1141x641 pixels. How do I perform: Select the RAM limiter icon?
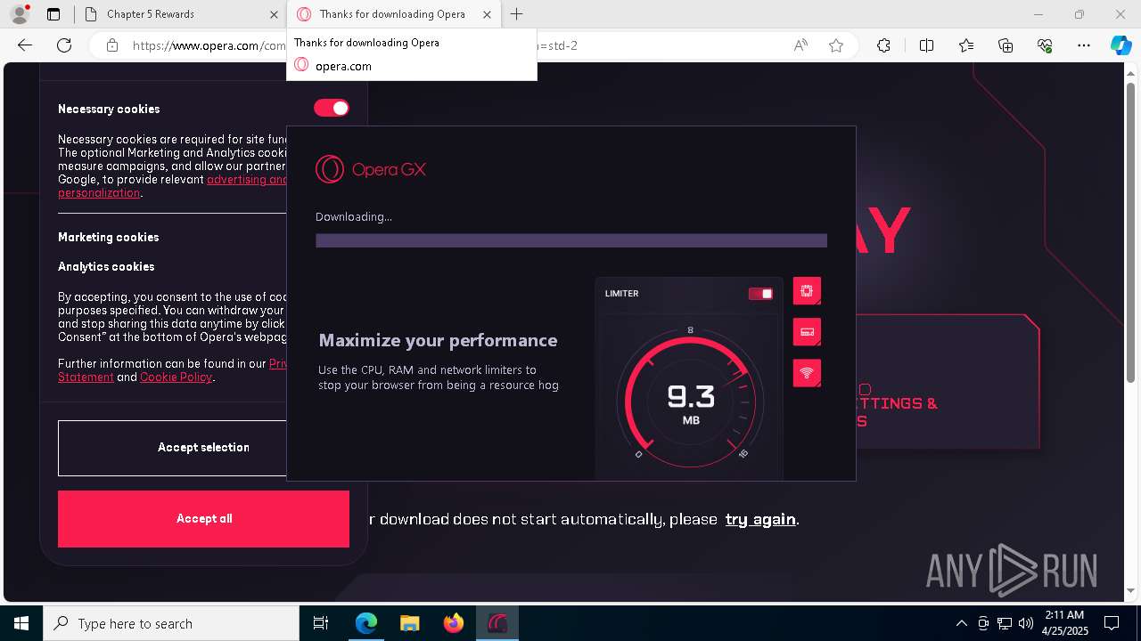tap(807, 332)
